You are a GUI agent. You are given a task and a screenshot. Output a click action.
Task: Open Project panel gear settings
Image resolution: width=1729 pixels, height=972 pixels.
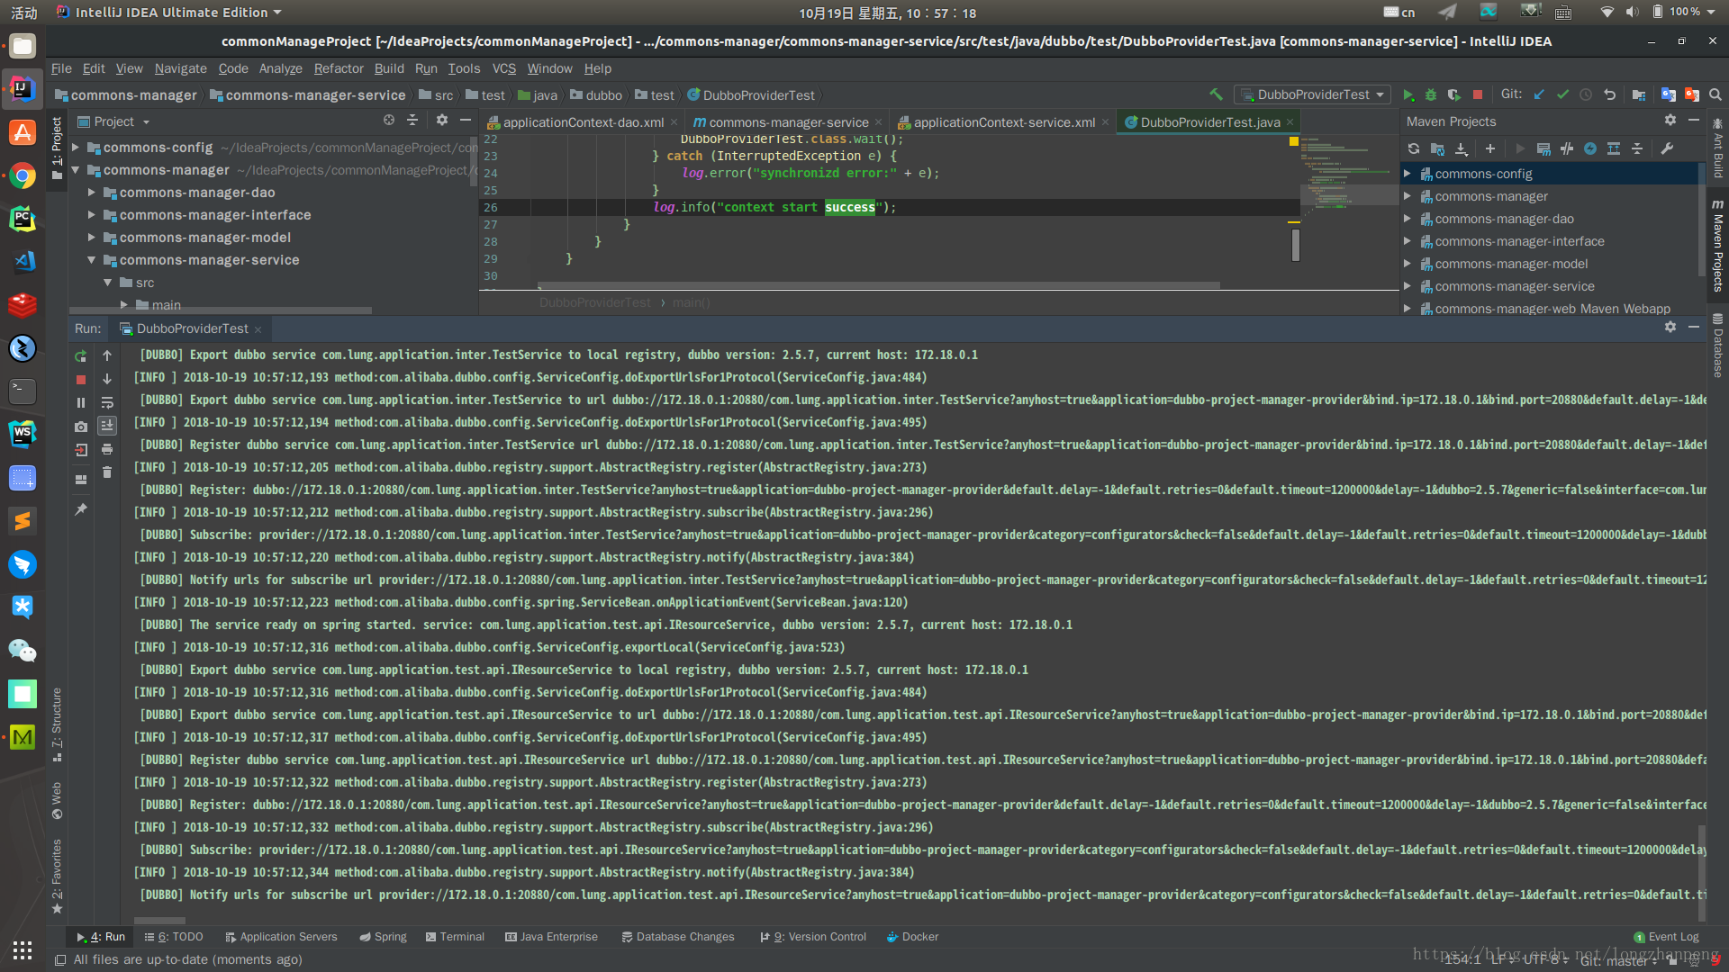pyautogui.click(x=442, y=120)
